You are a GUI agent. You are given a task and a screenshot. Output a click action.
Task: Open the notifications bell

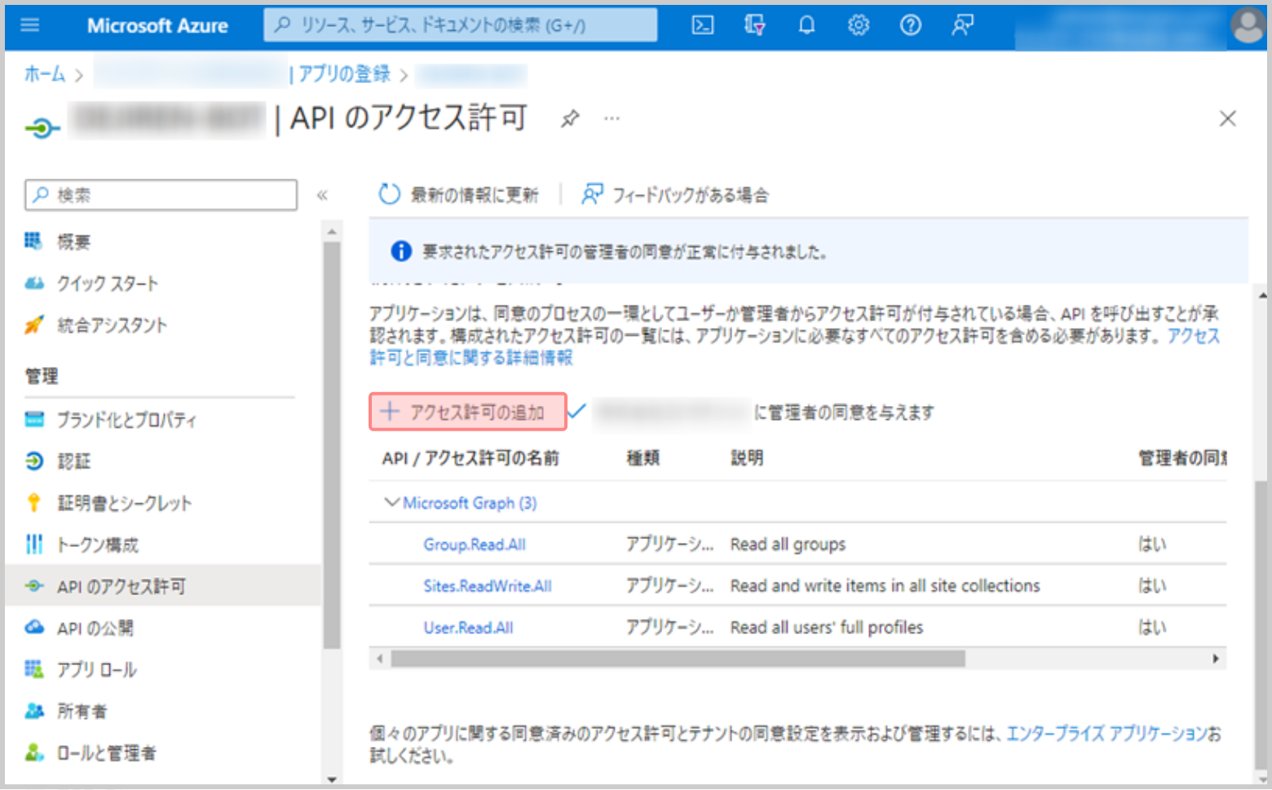(x=806, y=25)
